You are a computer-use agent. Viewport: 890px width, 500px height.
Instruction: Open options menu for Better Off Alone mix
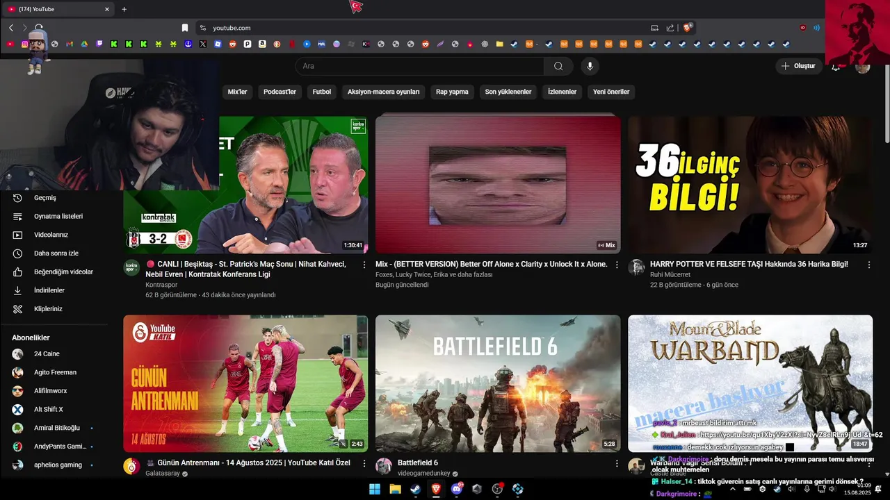point(617,265)
